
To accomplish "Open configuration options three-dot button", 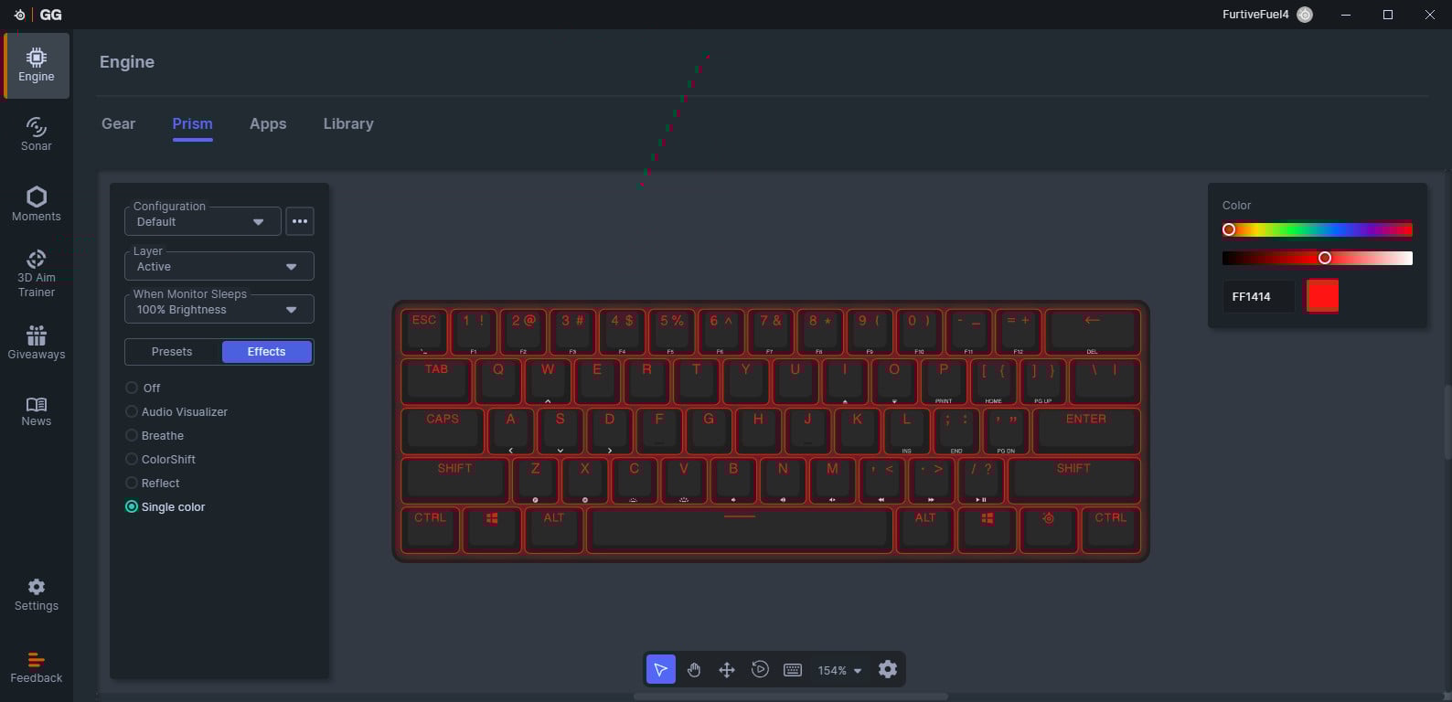I will click(x=300, y=221).
